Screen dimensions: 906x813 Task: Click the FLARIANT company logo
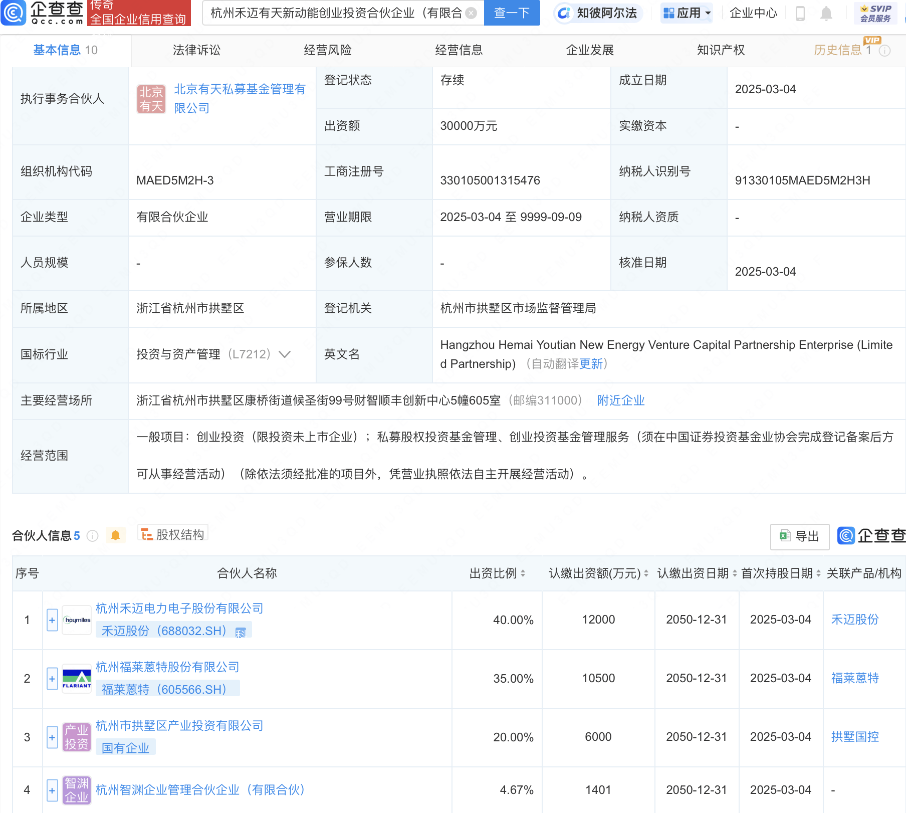click(77, 679)
